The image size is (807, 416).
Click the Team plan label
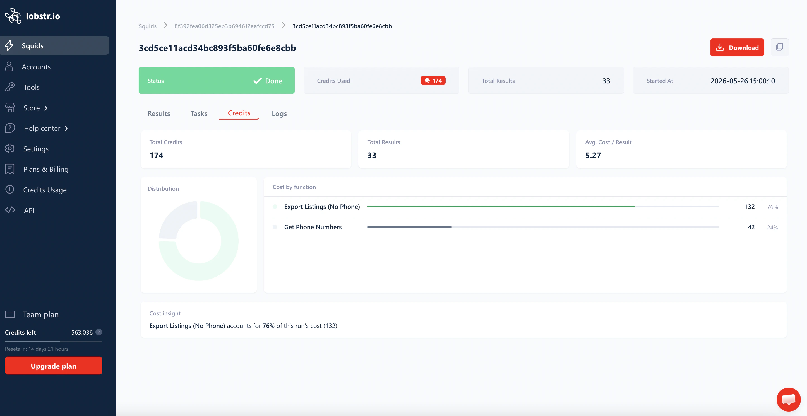(x=41, y=314)
